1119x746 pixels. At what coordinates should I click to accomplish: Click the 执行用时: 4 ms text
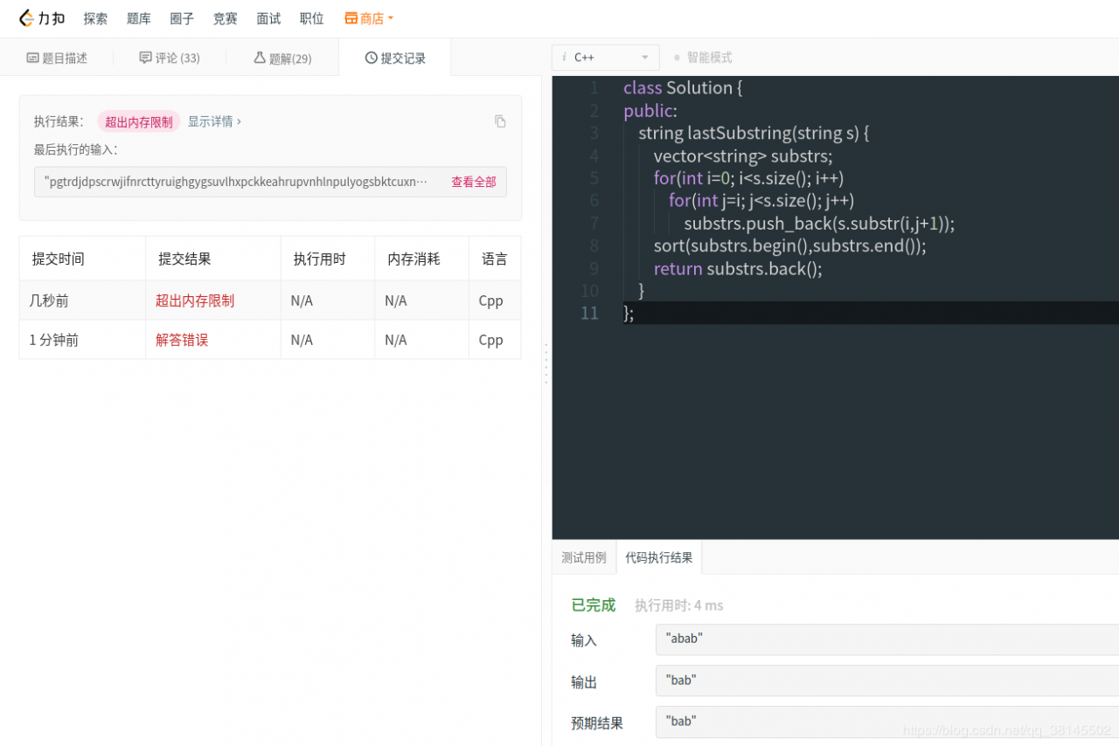679,605
